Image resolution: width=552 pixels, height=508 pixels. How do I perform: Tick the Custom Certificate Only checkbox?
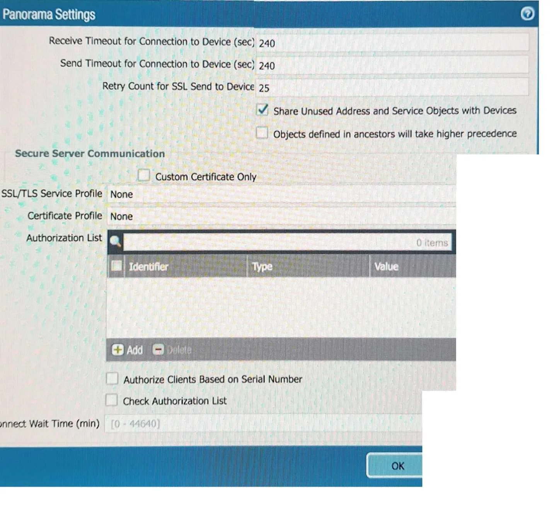tap(143, 175)
